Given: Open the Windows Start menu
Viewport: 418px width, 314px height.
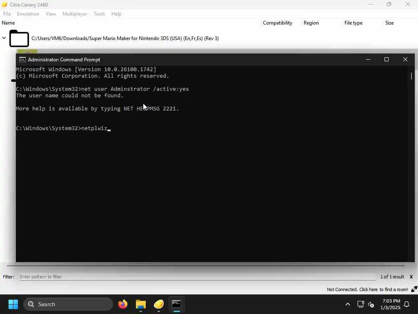Looking at the screenshot, I should 13,304.
